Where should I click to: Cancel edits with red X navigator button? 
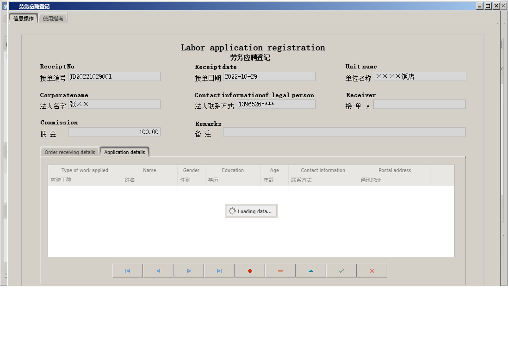(372, 271)
